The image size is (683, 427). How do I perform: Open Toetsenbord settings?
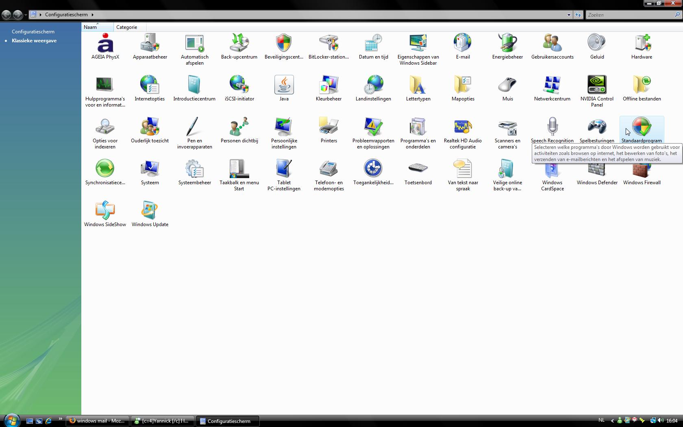418,173
